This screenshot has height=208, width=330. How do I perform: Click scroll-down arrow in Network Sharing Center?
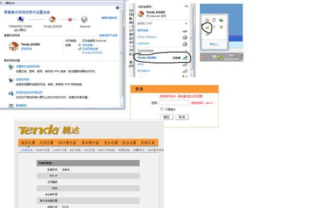(x=122, y=106)
